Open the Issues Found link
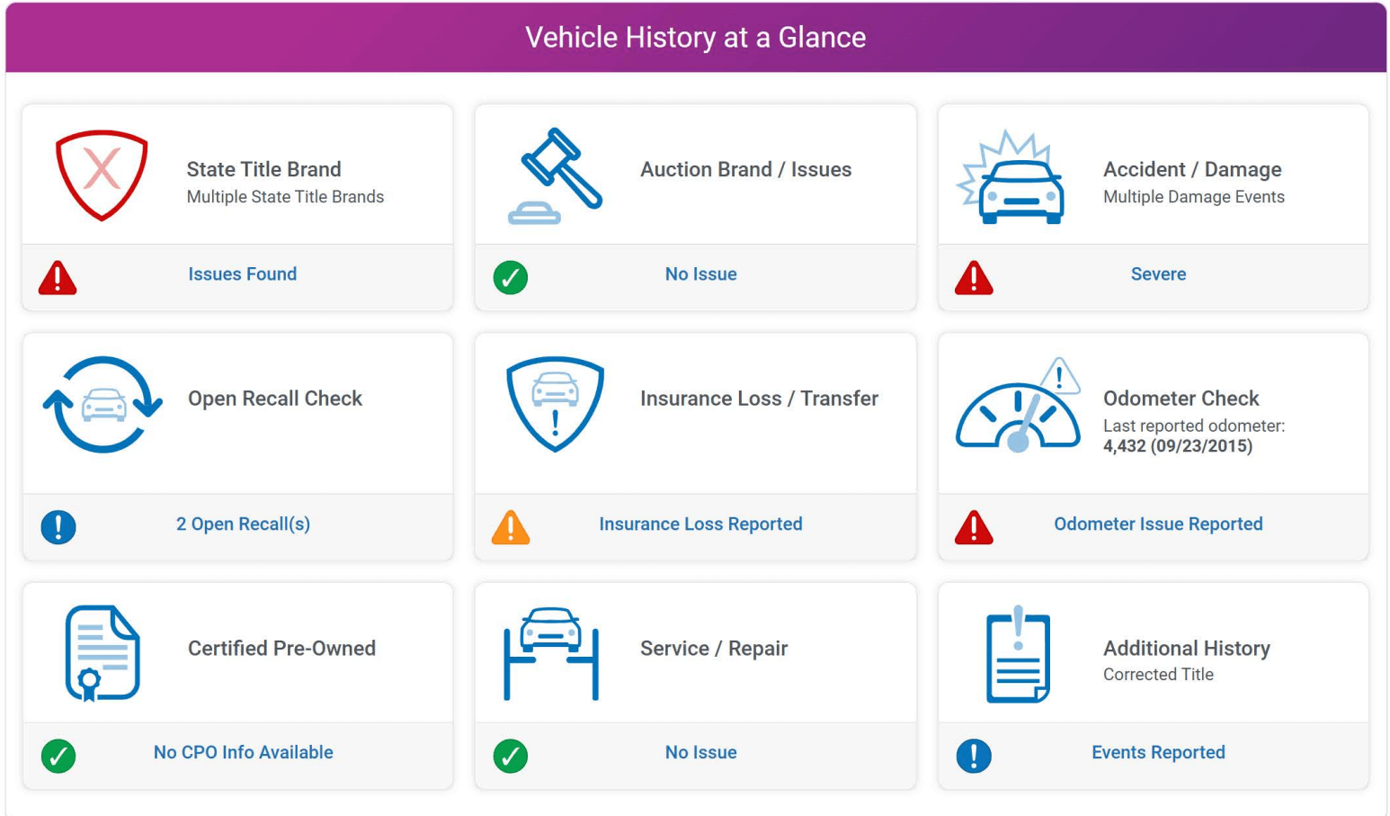Image resolution: width=1390 pixels, height=816 pixels. [242, 274]
